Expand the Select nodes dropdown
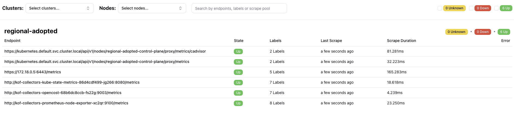This screenshot has height=121, width=514. tap(152, 8)
